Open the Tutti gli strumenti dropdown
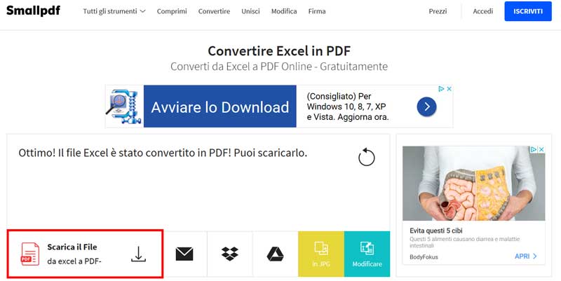This screenshot has width=561, height=281. pyautogui.click(x=114, y=11)
